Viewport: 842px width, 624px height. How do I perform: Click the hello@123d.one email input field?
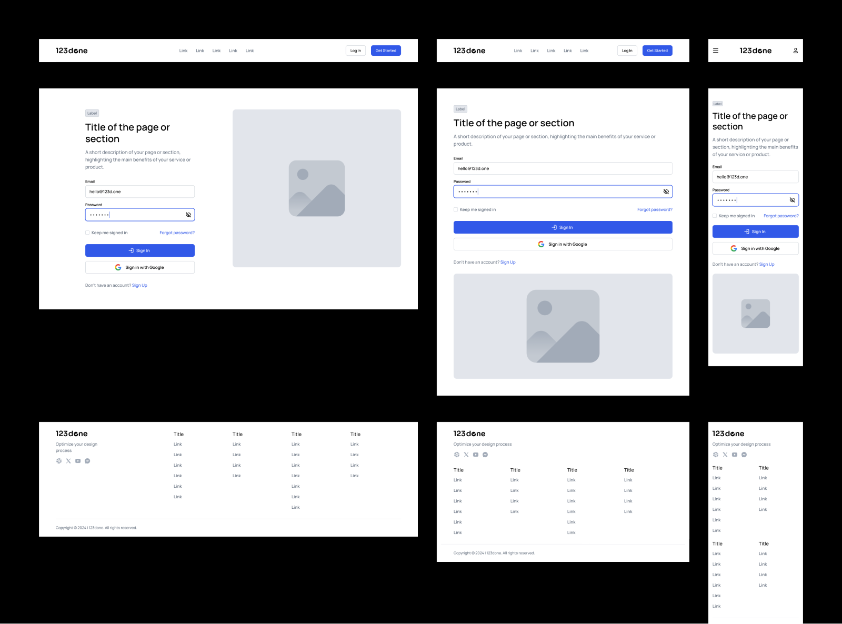tap(140, 192)
